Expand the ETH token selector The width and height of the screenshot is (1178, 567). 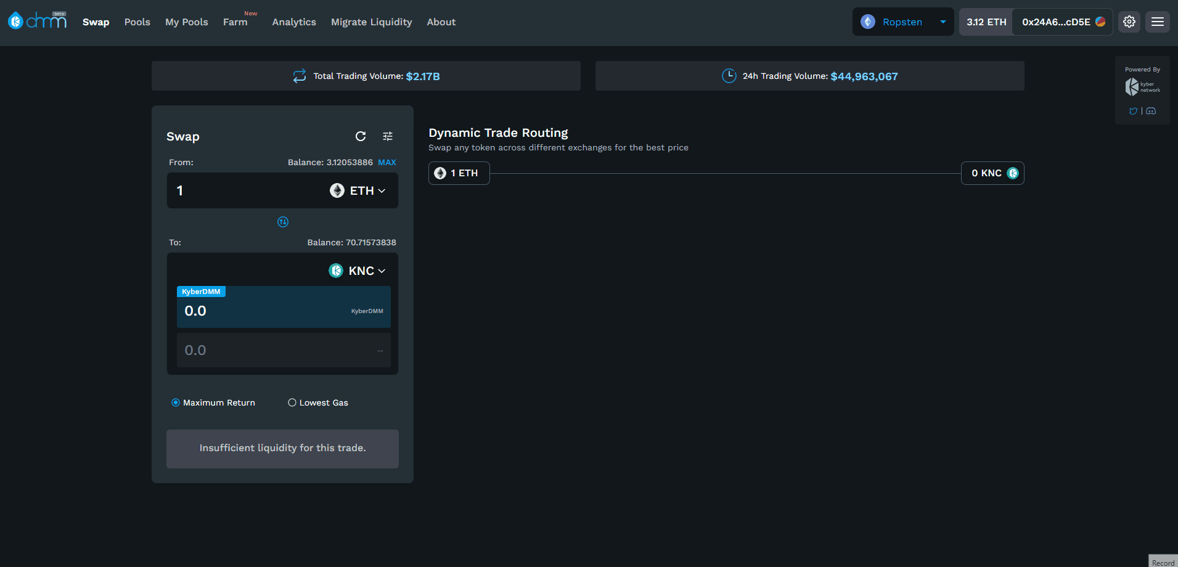pos(358,190)
